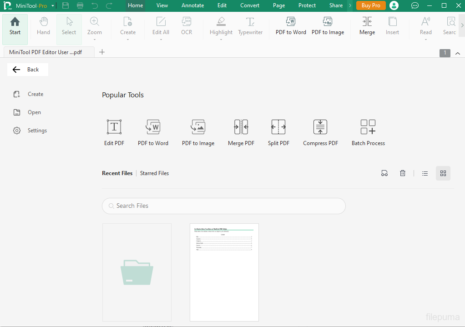Launch the Compress PDF tool

(x=320, y=127)
